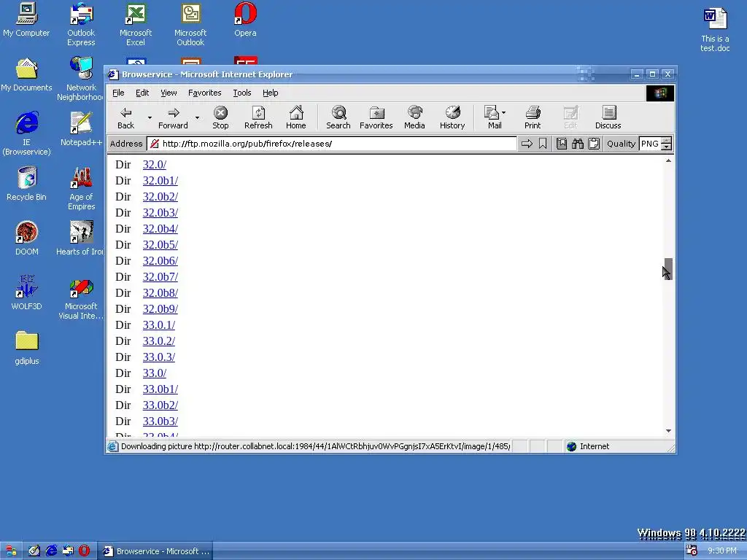
Task: Open the 32.0b9/ directory link
Action: [x=160, y=309]
